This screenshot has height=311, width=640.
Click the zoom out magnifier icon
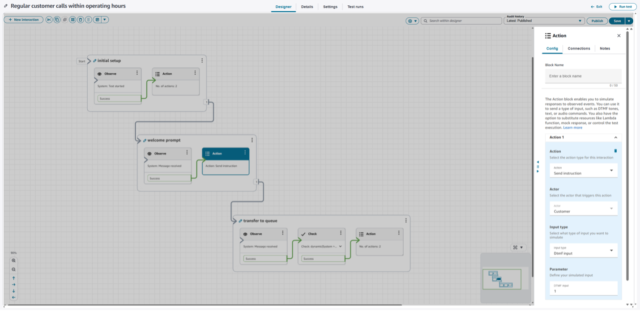14,269
